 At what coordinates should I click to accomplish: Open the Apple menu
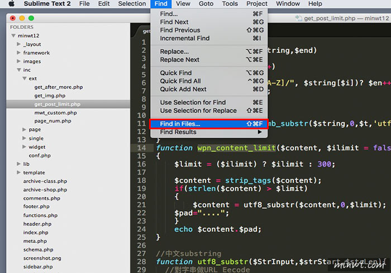tap(12, 3)
